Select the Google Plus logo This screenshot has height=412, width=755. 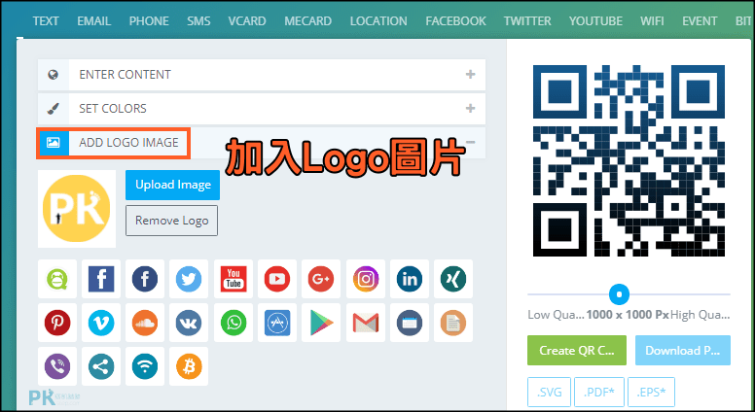tap(321, 279)
